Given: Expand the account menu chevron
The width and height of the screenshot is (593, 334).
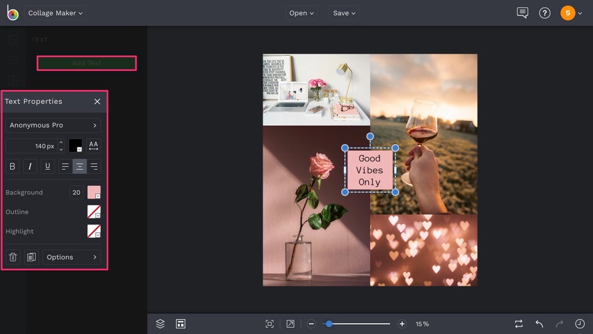Looking at the screenshot, I should [580, 13].
